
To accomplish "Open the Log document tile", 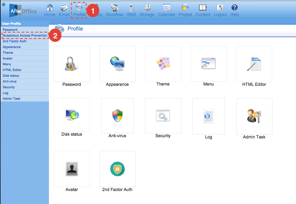I will (209, 116).
